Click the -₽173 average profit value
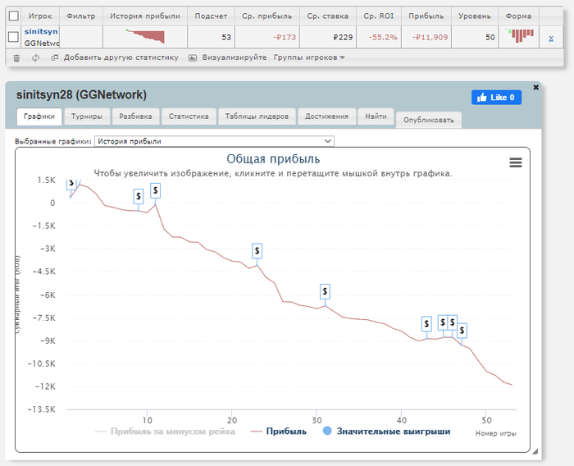The width and height of the screenshot is (574, 466). pyautogui.click(x=285, y=38)
